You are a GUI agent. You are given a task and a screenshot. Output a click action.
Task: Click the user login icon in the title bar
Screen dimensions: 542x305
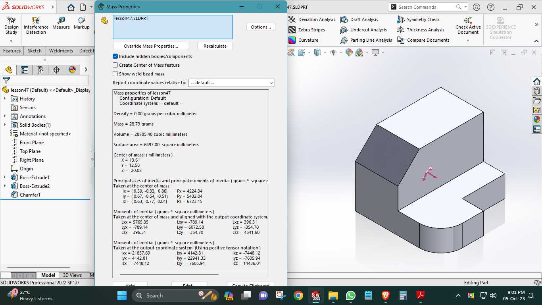point(477,7)
